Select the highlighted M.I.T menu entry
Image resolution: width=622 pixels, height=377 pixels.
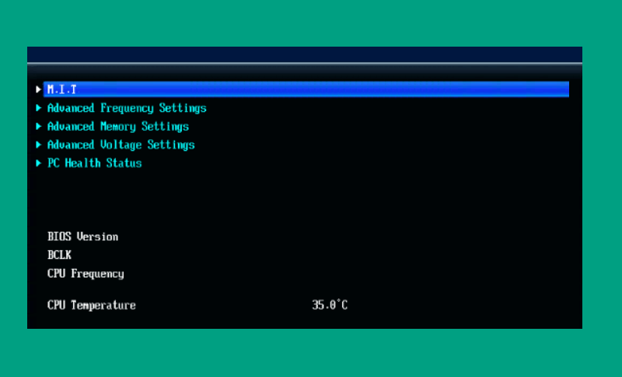click(306, 89)
